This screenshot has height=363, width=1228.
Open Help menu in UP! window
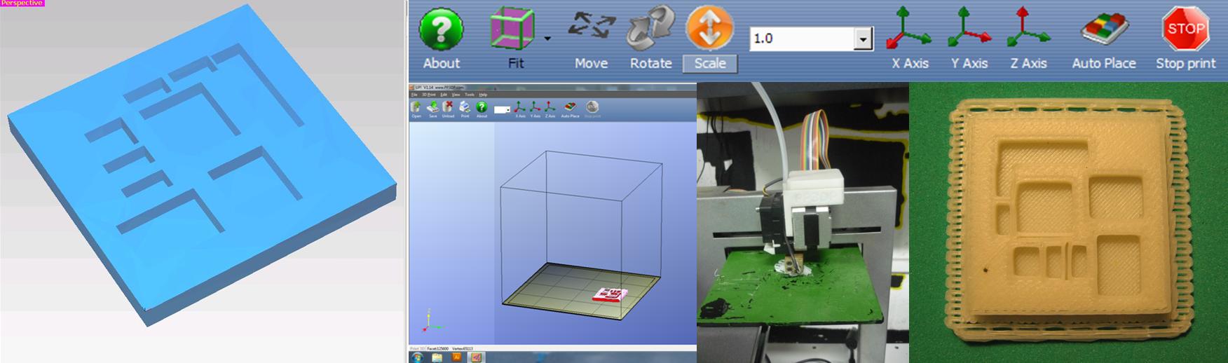483,95
